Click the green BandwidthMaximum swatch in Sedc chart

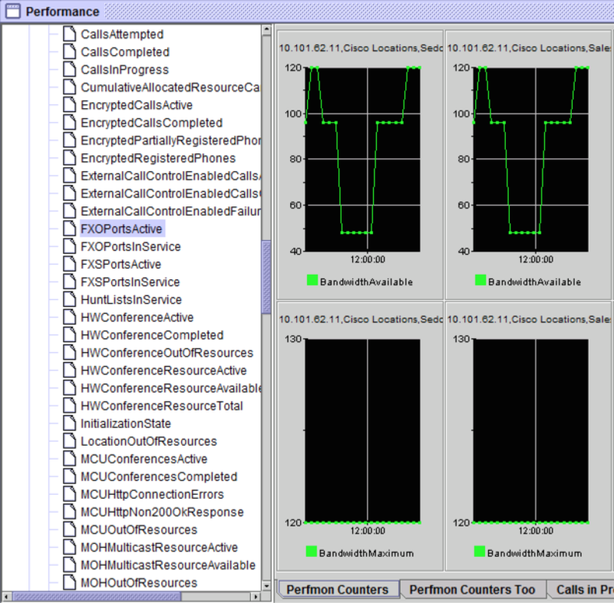coord(312,552)
